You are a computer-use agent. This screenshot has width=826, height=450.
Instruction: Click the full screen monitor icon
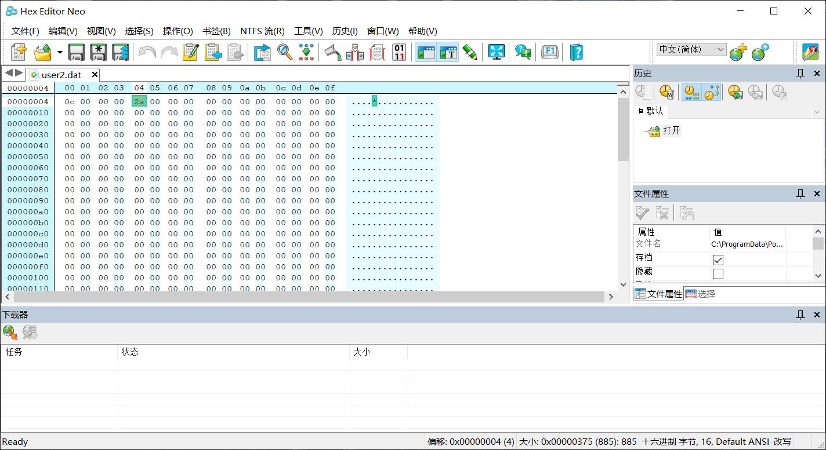pos(497,52)
